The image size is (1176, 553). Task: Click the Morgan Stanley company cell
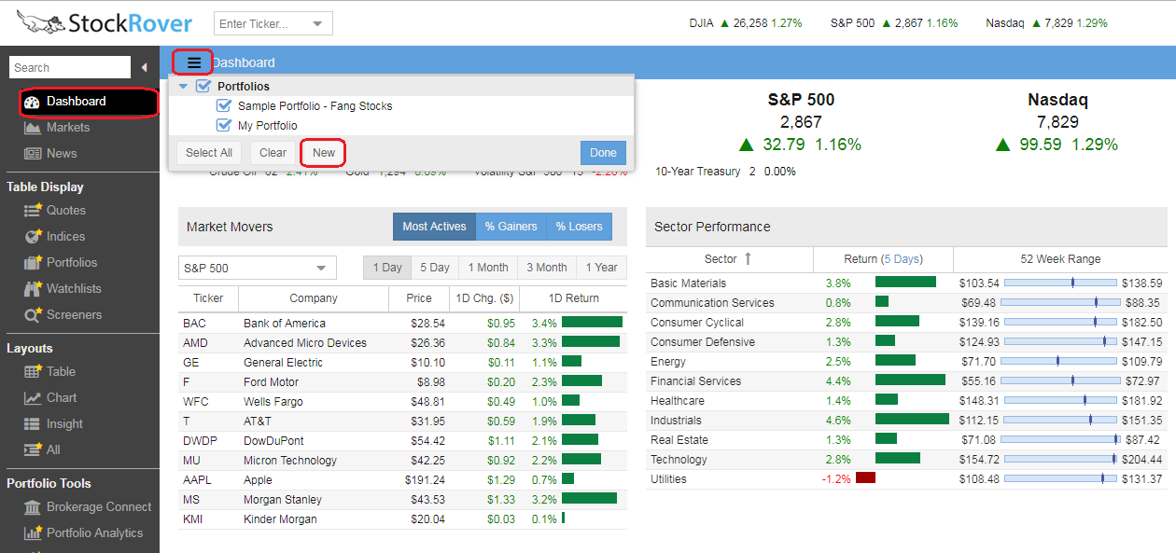pos(283,500)
